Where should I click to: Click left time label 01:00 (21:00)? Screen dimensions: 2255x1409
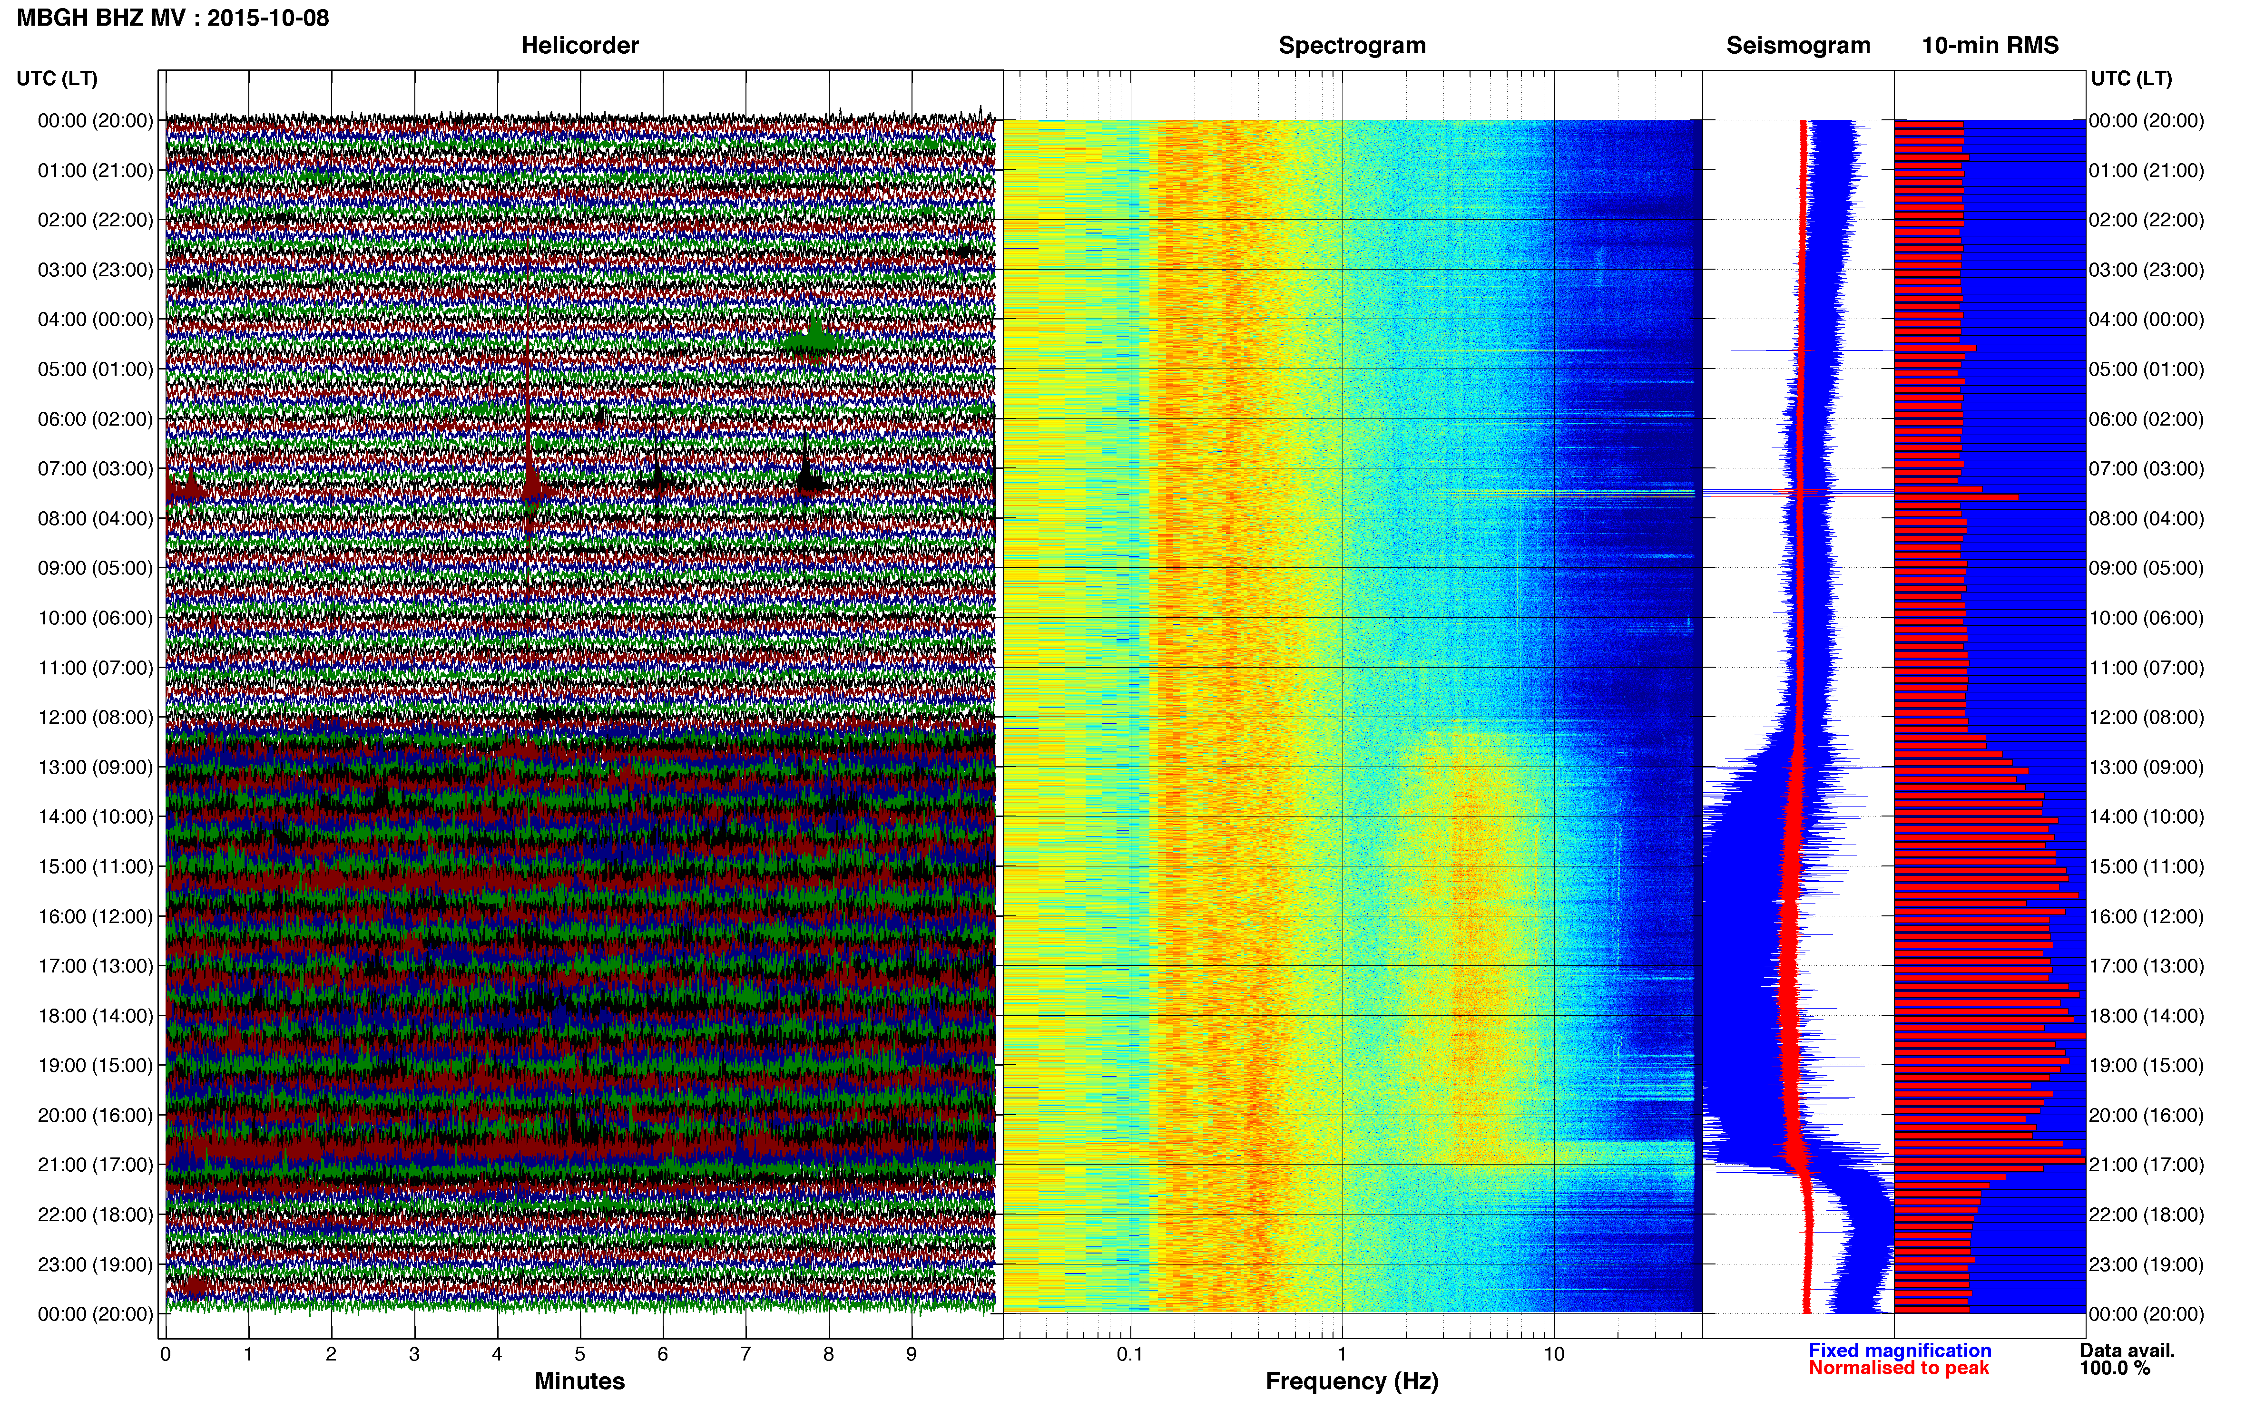tap(95, 171)
